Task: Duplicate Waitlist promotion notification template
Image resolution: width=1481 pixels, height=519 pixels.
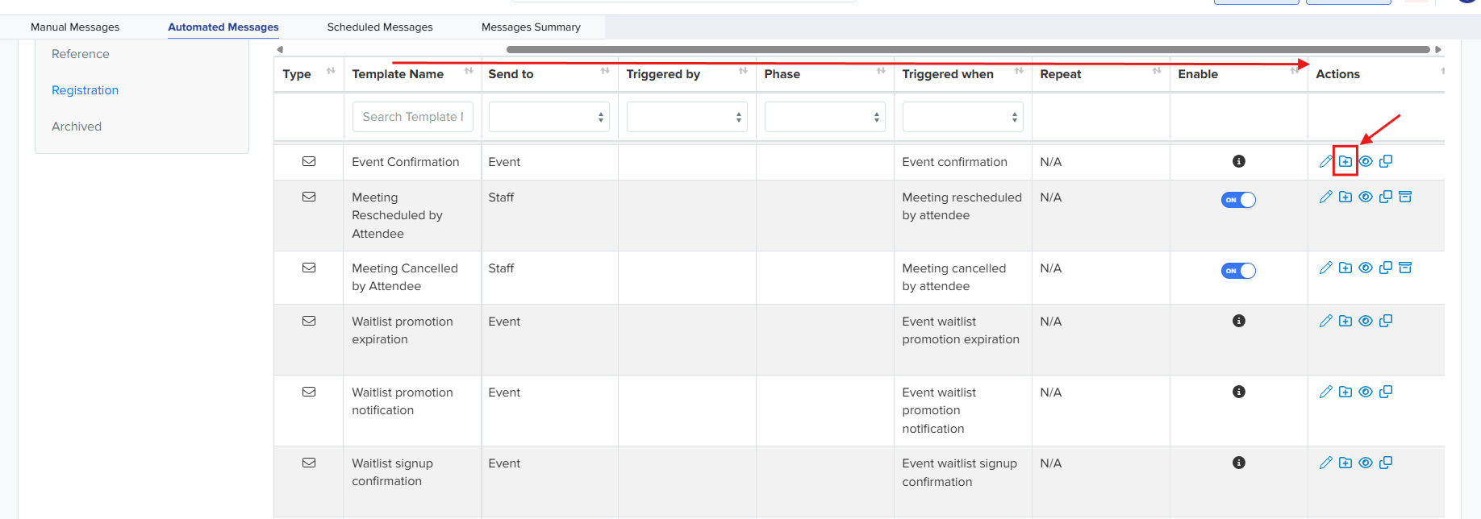Action: click(1386, 392)
